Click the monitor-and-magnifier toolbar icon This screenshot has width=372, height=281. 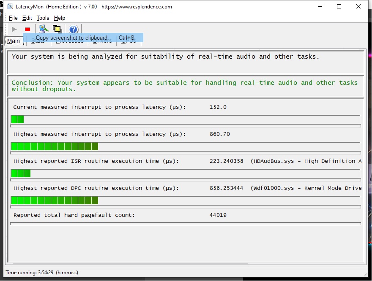click(44, 29)
